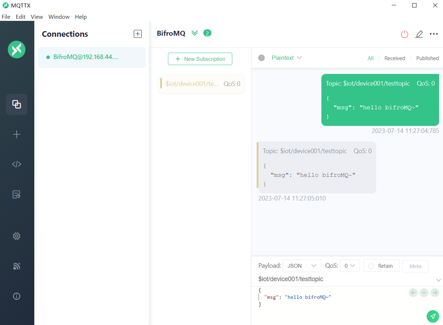Toggle the Retain radio option
The image size is (443, 325).
[x=382, y=266]
